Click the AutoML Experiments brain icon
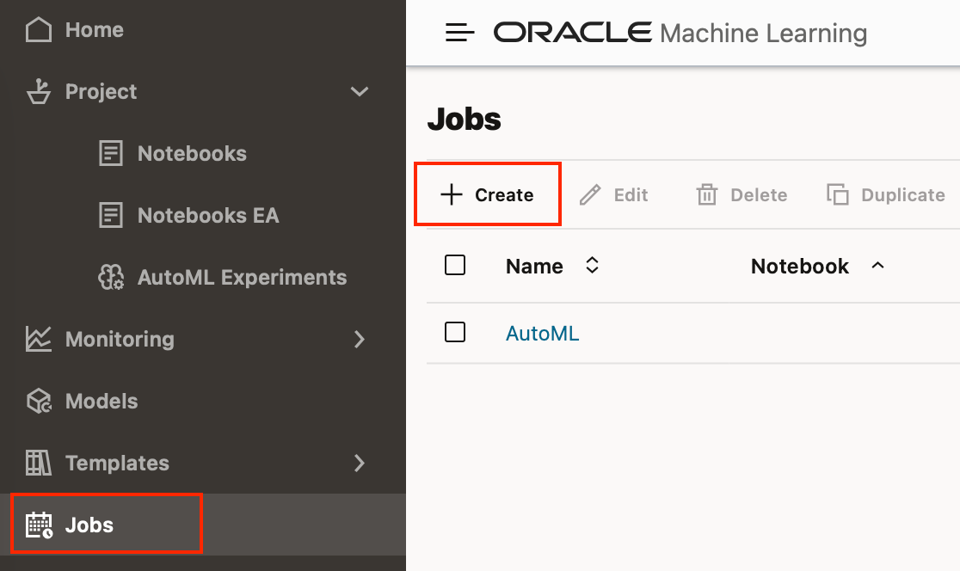The width and height of the screenshot is (960, 571). 111,277
